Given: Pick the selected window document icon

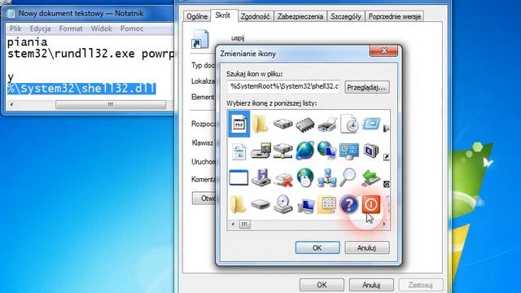Looking at the screenshot, I should point(239,124).
